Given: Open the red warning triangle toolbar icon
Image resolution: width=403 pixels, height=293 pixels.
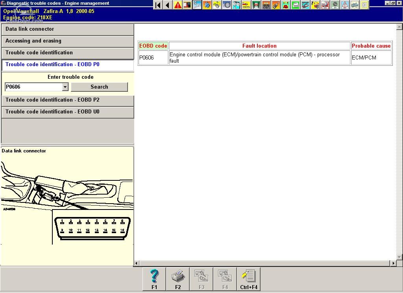Looking at the screenshot, I should 177,5.
